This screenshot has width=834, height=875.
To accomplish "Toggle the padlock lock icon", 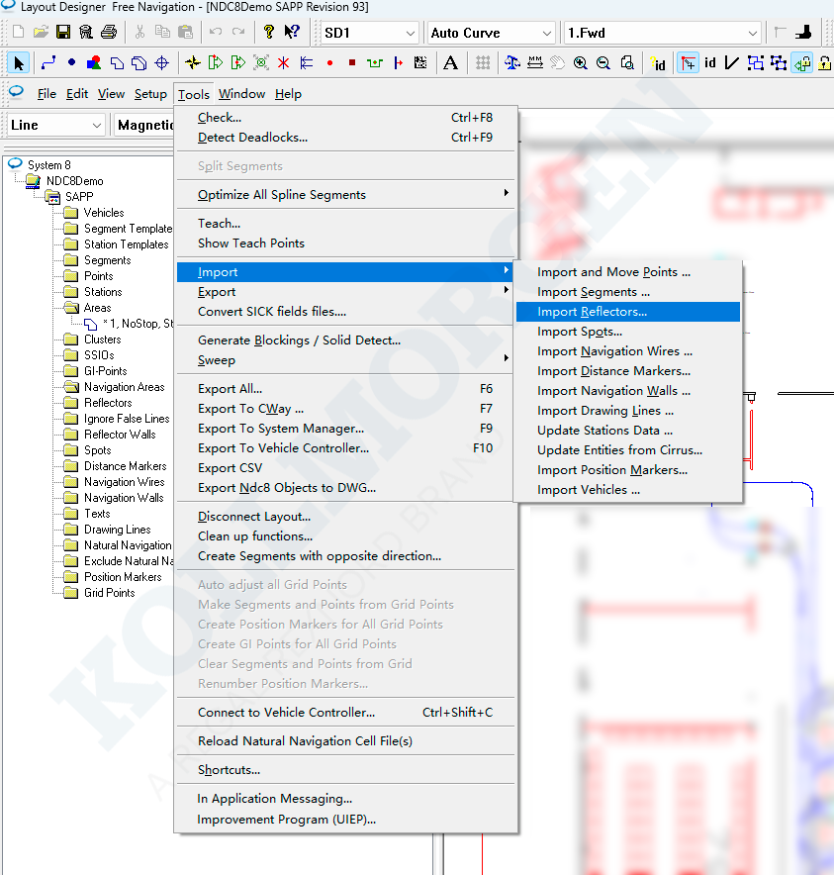I will 824,63.
